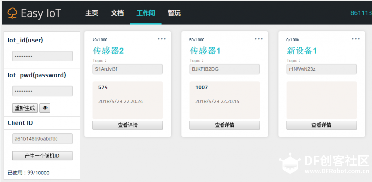Click the 0/1000 message counter
The width and height of the screenshot is (372, 182).
click(293, 40)
